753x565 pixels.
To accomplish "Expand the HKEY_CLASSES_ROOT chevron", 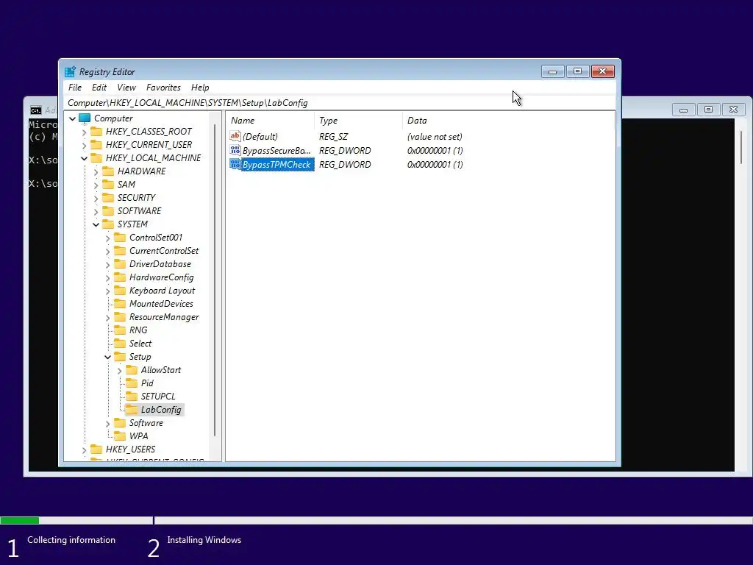I will coord(84,132).
